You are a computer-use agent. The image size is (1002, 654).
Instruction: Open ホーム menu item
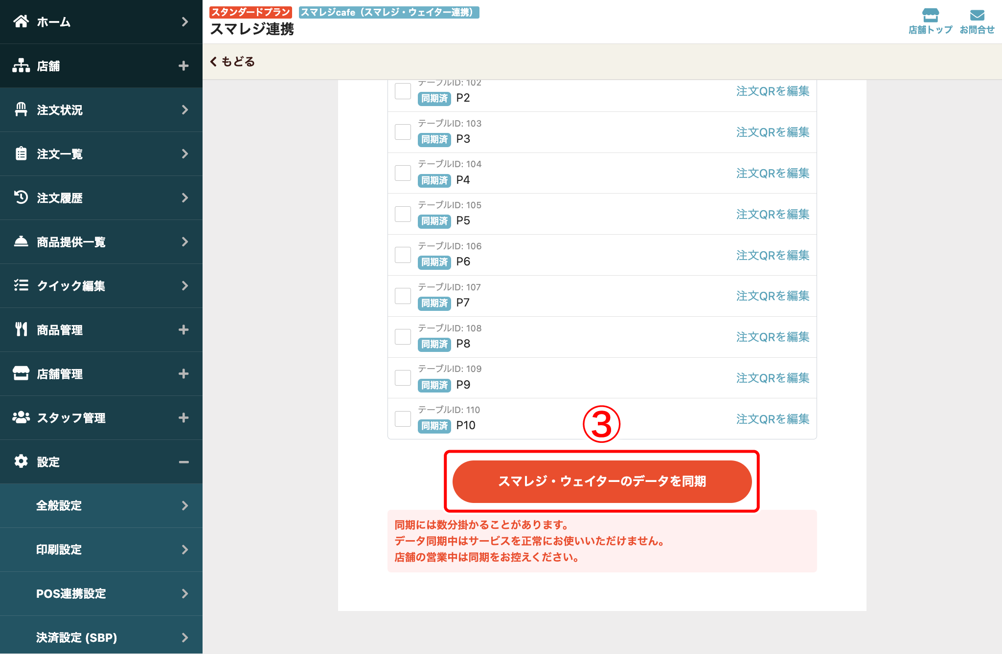click(x=101, y=22)
